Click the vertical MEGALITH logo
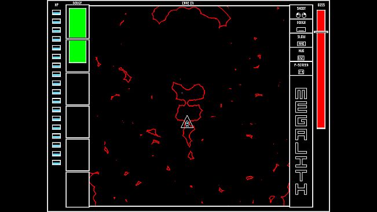This screenshot has height=212, width=377. tap(301, 141)
